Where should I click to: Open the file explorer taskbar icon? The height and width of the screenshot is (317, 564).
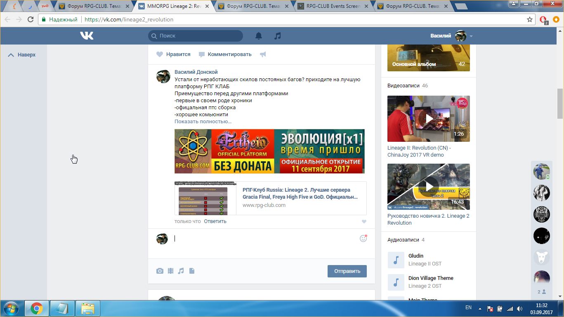point(88,308)
